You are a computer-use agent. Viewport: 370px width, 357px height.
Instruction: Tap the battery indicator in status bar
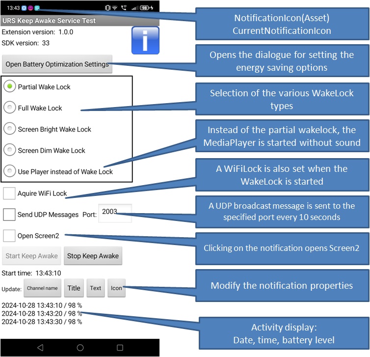145,8
